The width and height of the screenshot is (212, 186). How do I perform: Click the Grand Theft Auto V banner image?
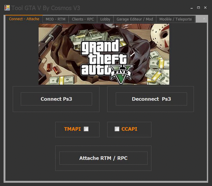pyautogui.click(x=104, y=54)
